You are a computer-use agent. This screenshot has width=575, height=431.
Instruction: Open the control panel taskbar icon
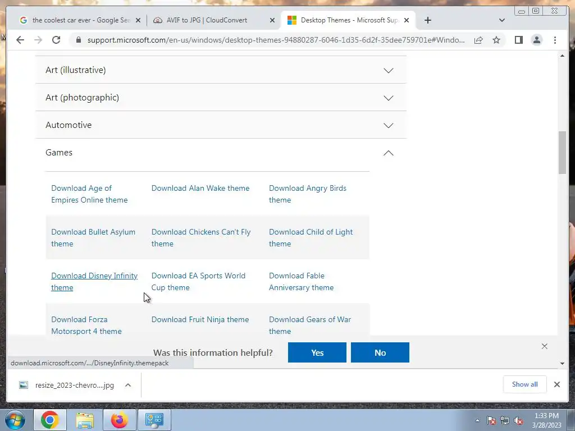coord(154,420)
